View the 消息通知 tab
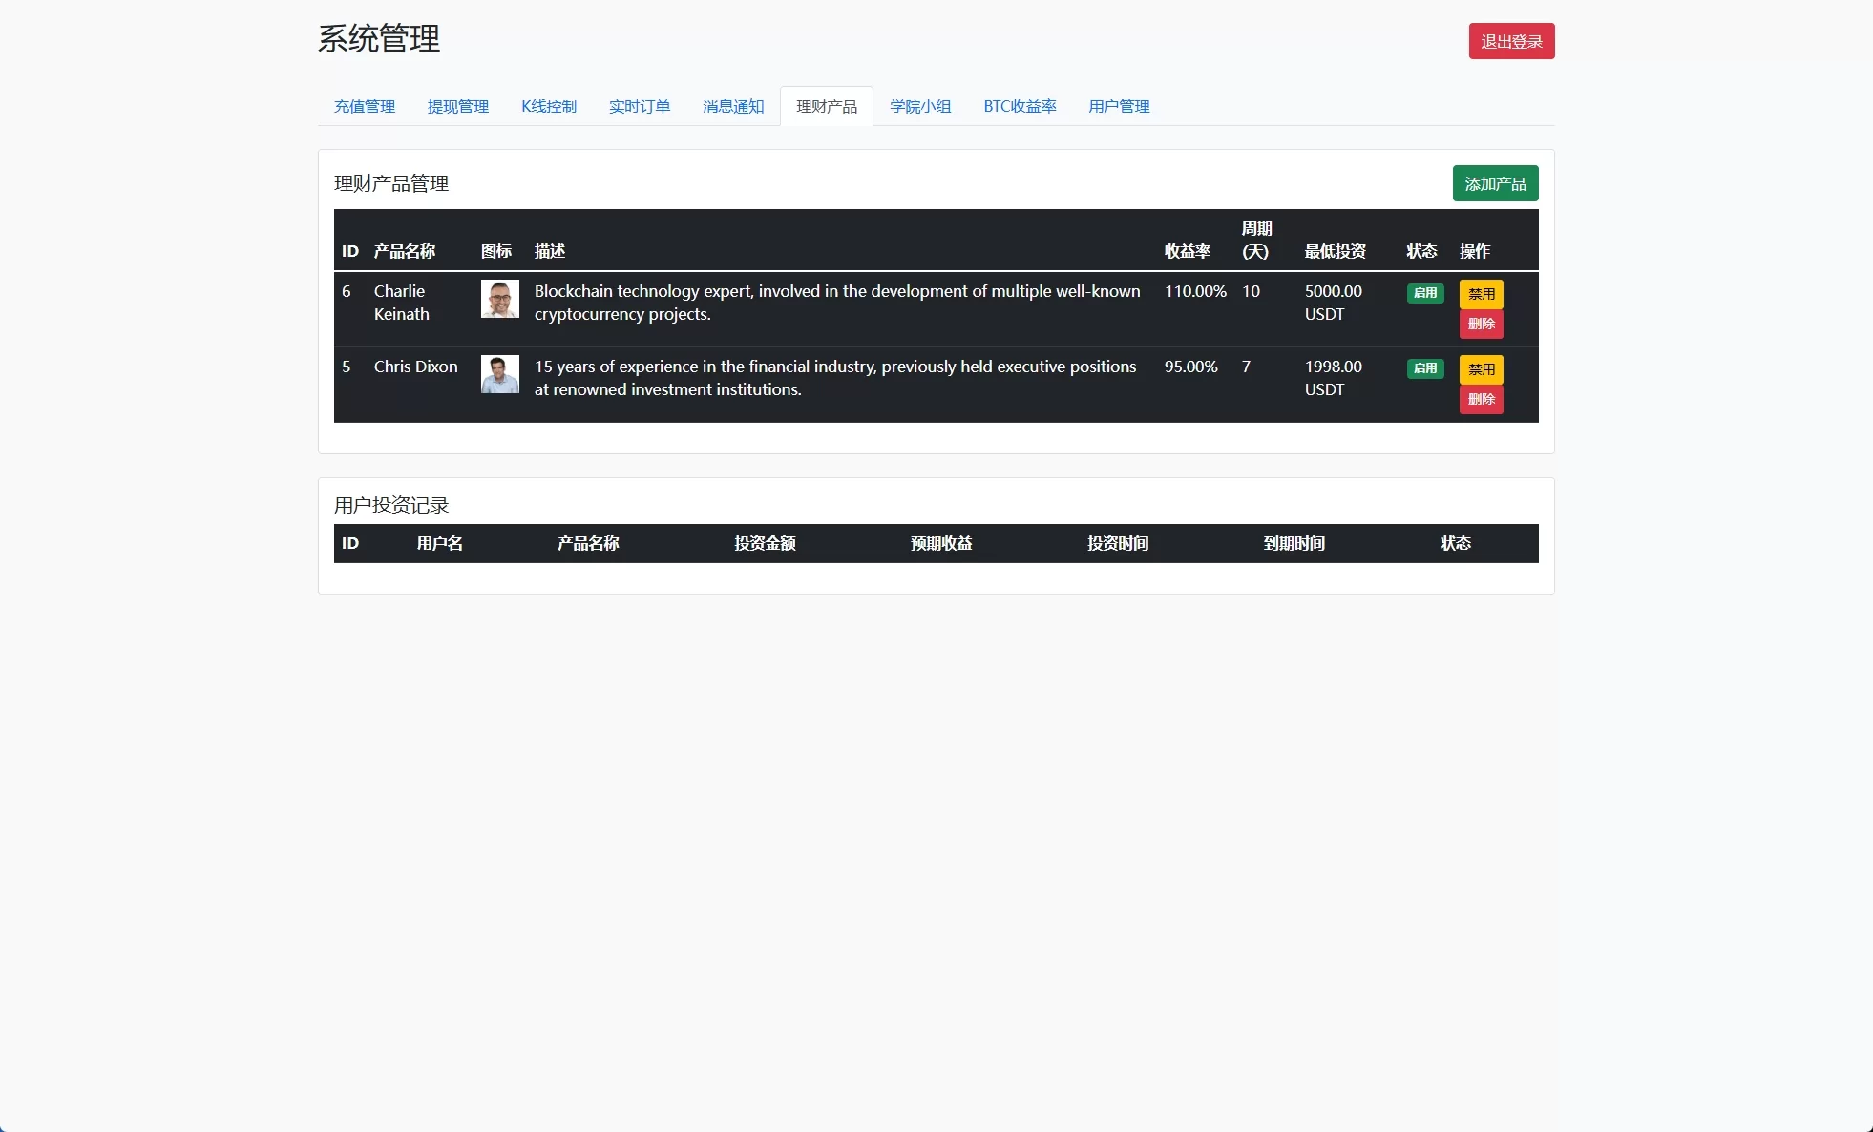 click(732, 107)
